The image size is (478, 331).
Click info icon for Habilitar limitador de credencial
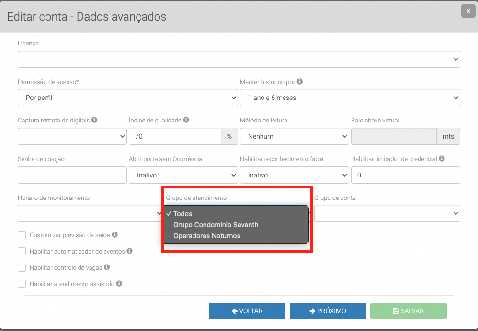[442, 159]
